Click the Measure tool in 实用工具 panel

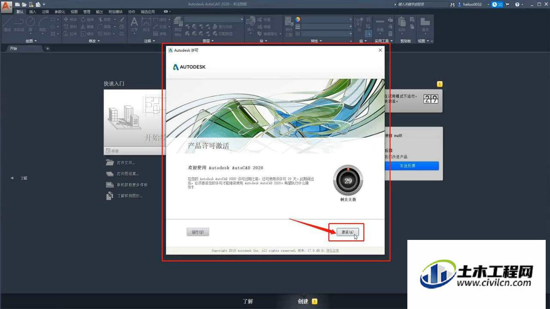tap(380, 26)
